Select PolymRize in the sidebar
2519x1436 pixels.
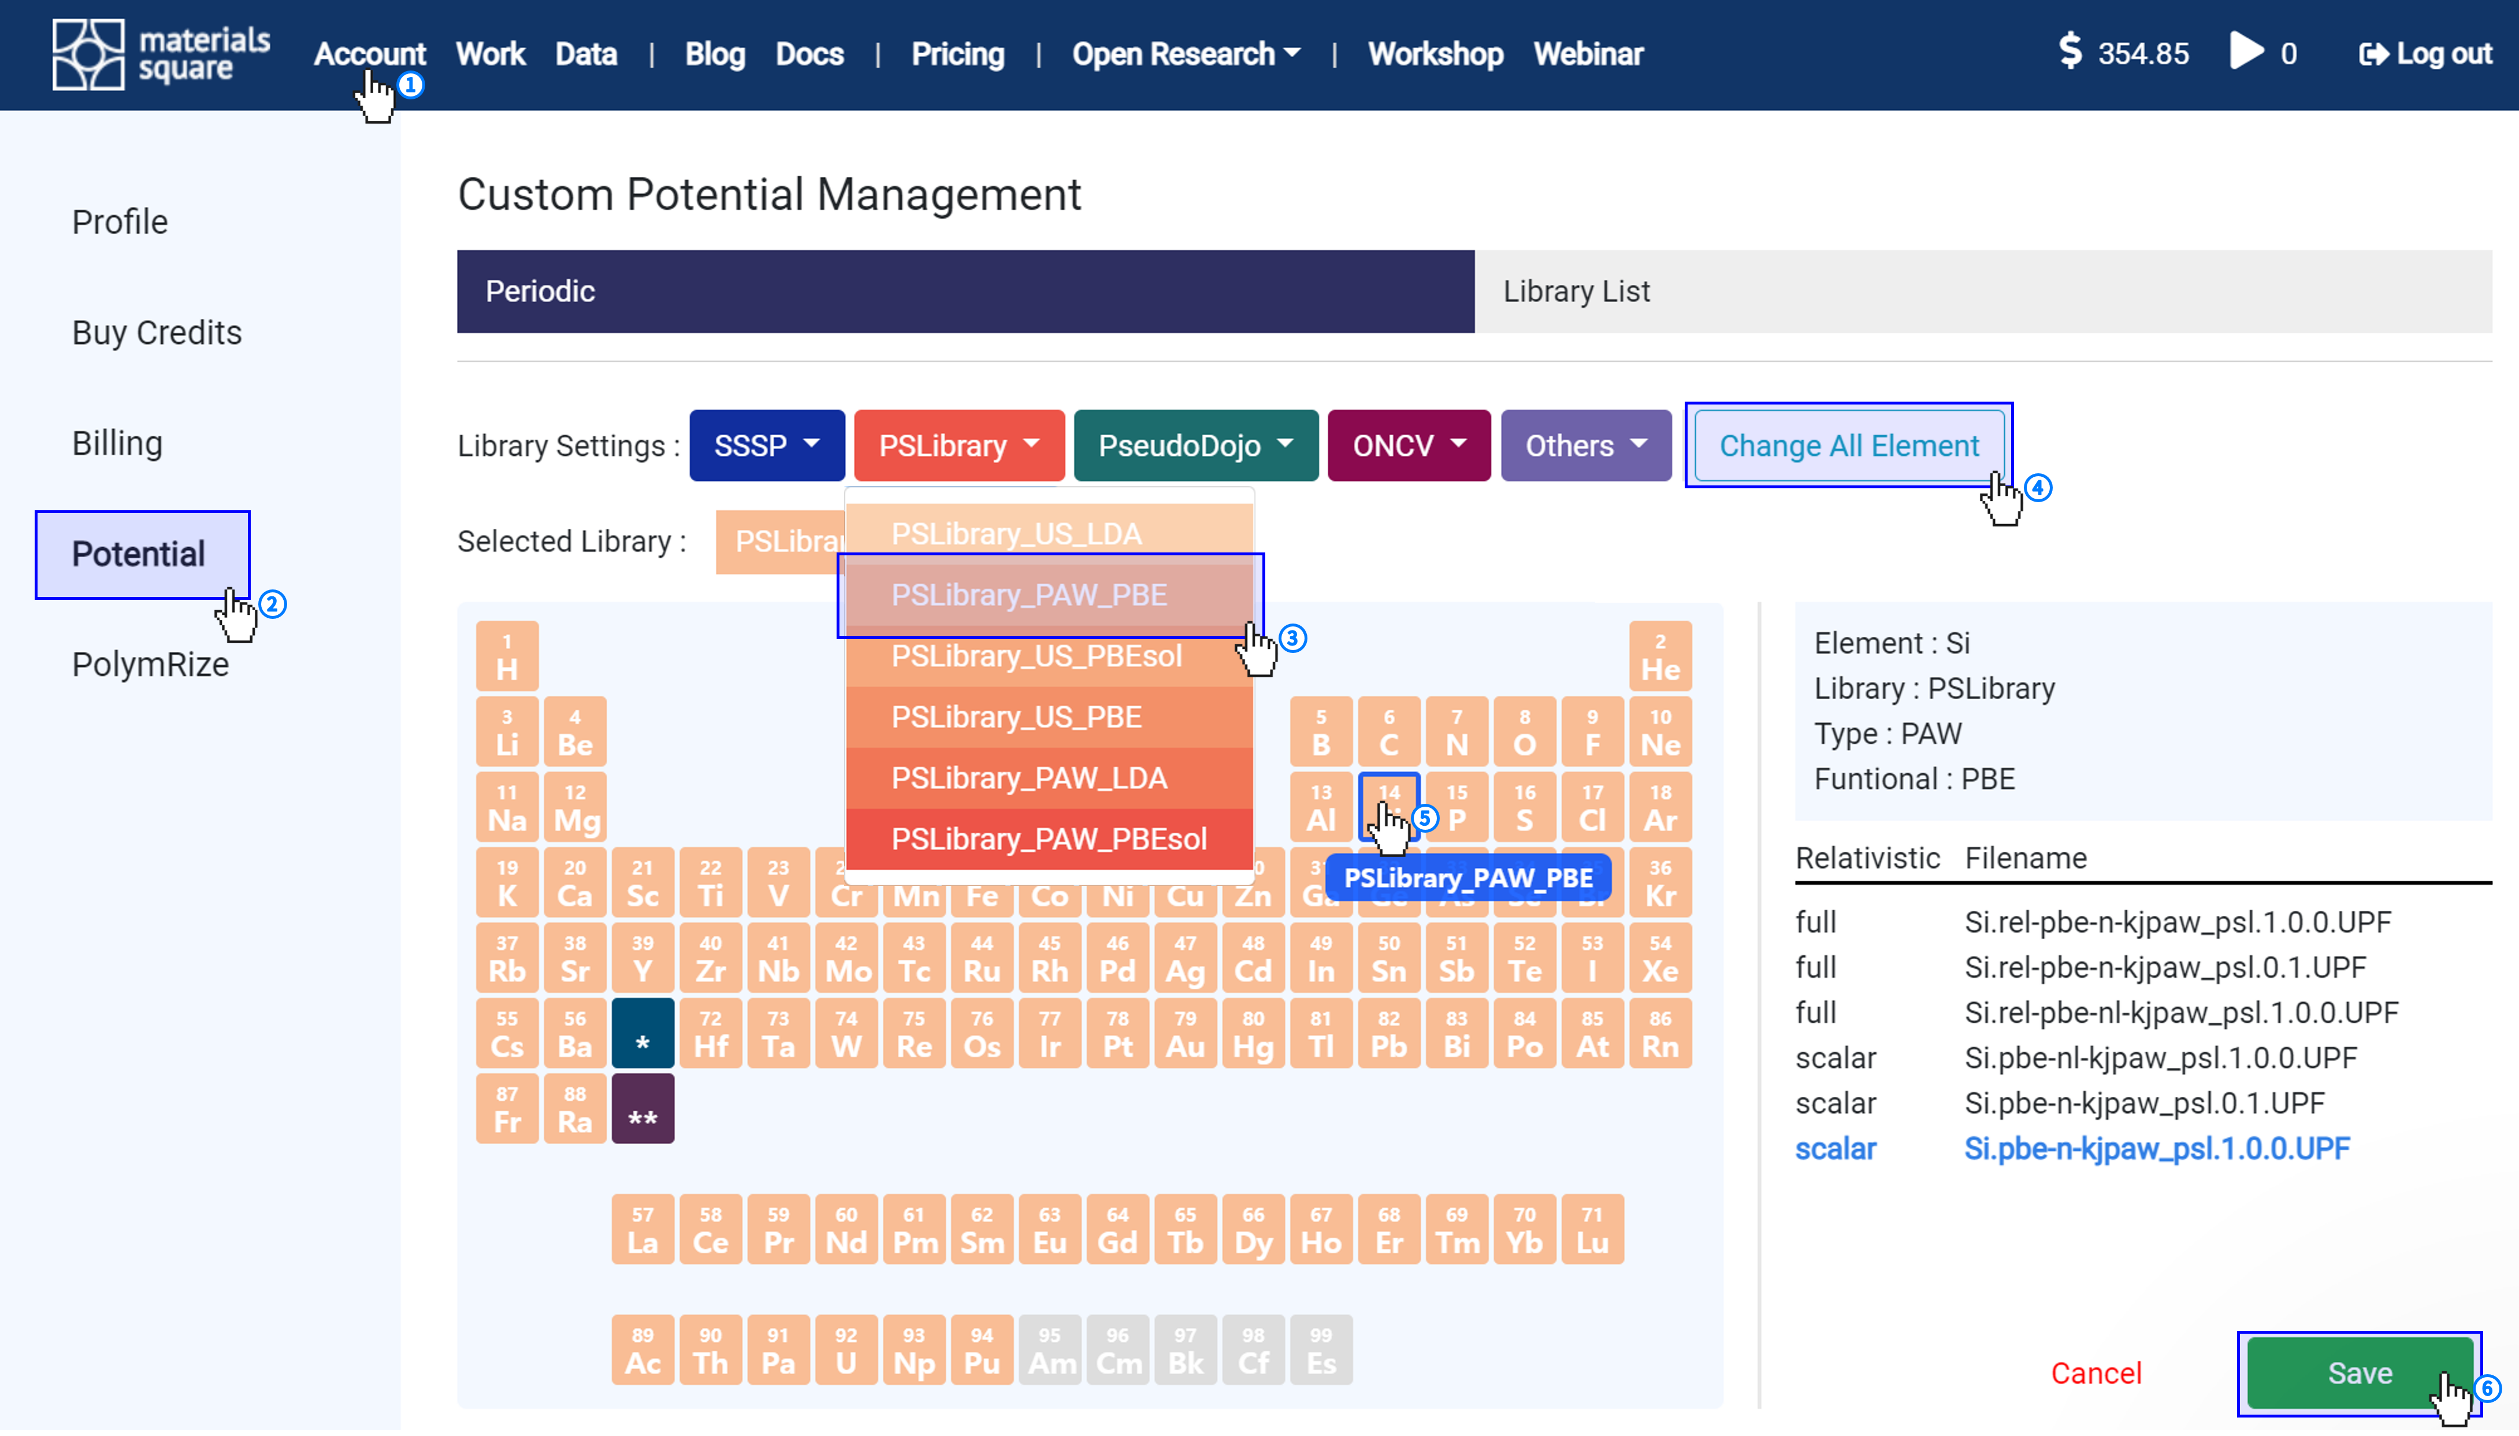[150, 665]
